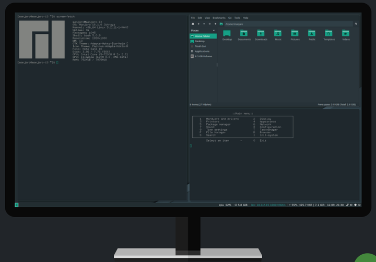Open the Pictures folder
376x262 pixels.
coord(295,35)
